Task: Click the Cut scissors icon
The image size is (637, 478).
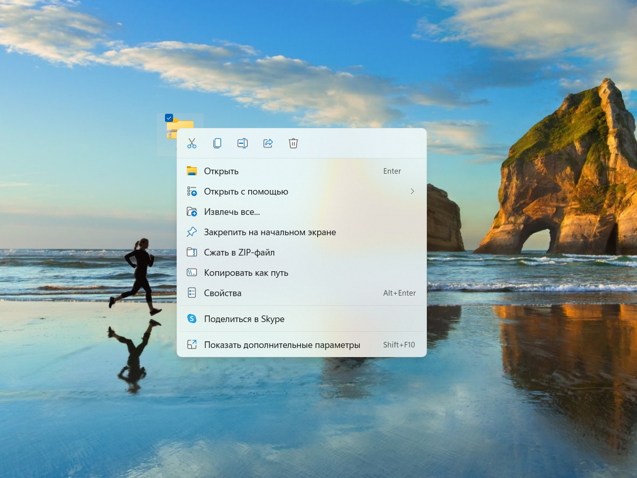Action: [x=191, y=143]
